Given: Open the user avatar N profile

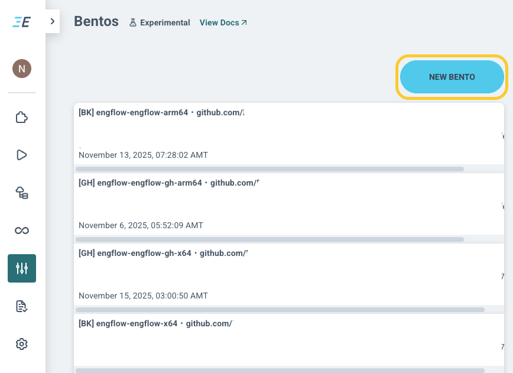Looking at the screenshot, I should point(22,69).
